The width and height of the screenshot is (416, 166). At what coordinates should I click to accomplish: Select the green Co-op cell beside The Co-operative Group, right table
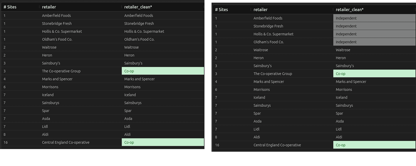click(374, 74)
